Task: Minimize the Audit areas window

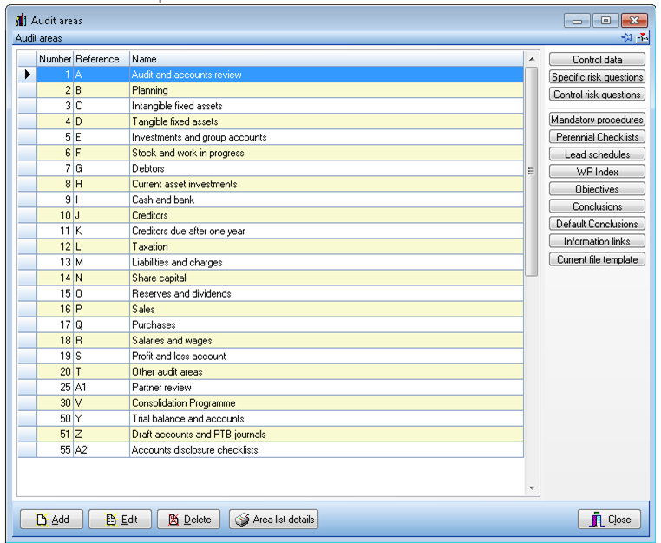Action: click(577, 21)
